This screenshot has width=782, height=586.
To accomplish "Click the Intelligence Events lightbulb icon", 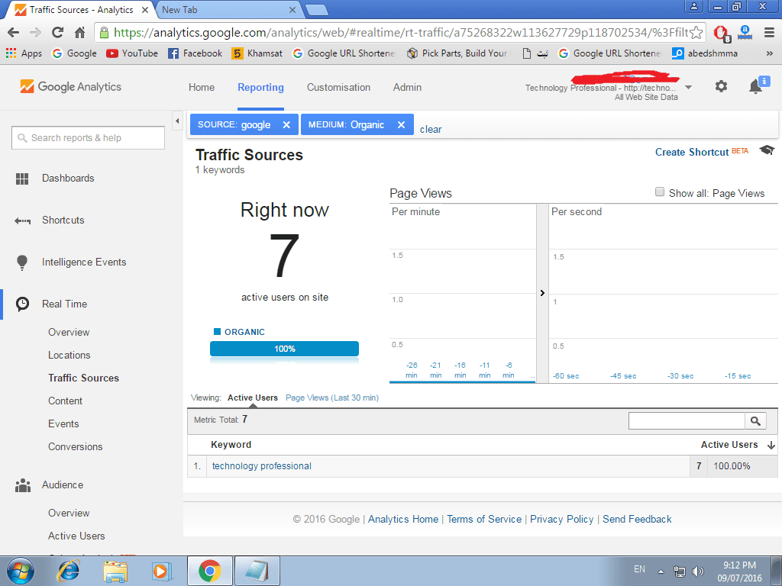I will (x=22, y=262).
